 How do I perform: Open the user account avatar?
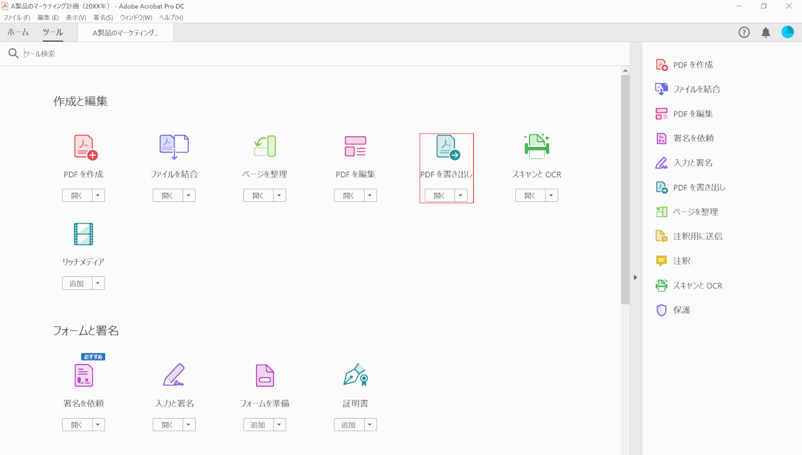788,32
